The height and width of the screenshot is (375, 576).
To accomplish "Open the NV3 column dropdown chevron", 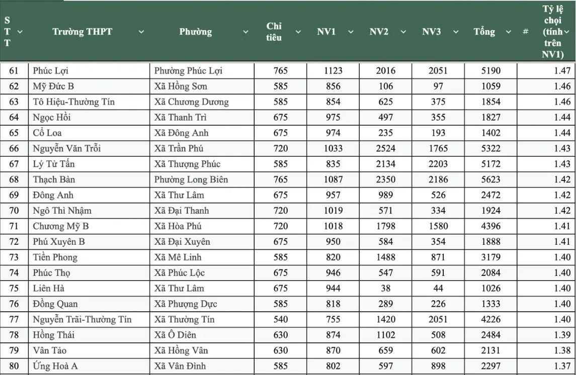I will point(456,32).
